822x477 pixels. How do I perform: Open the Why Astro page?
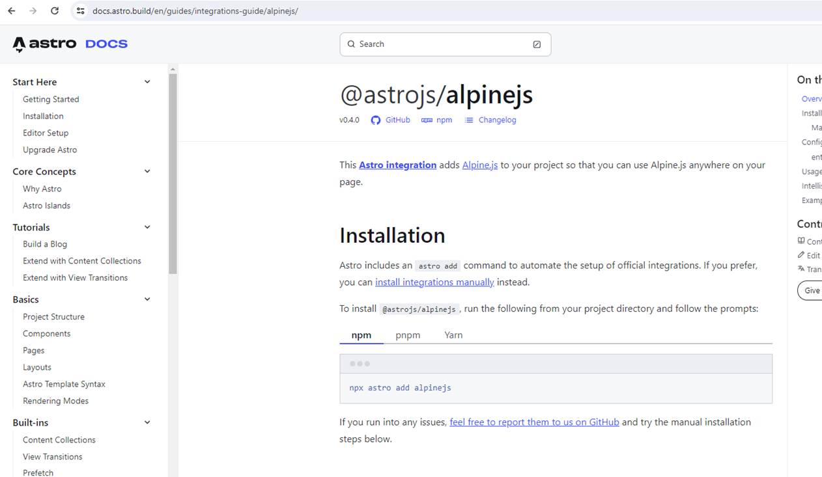[x=42, y=189]
